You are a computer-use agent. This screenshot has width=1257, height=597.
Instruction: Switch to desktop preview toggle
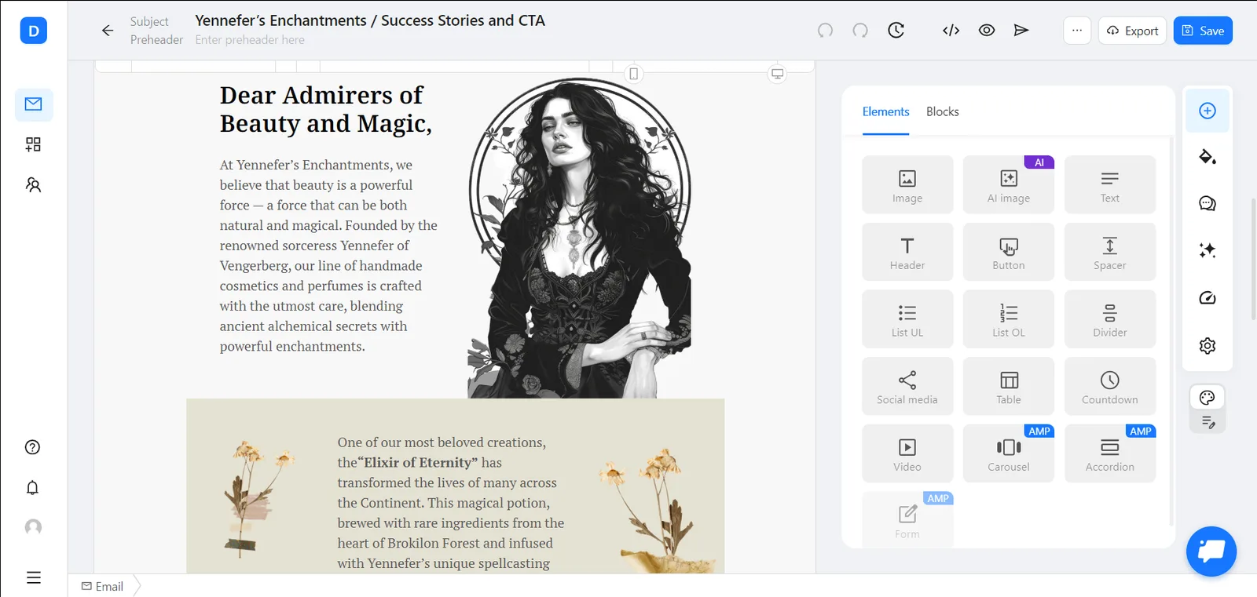[x=777, y=74]
